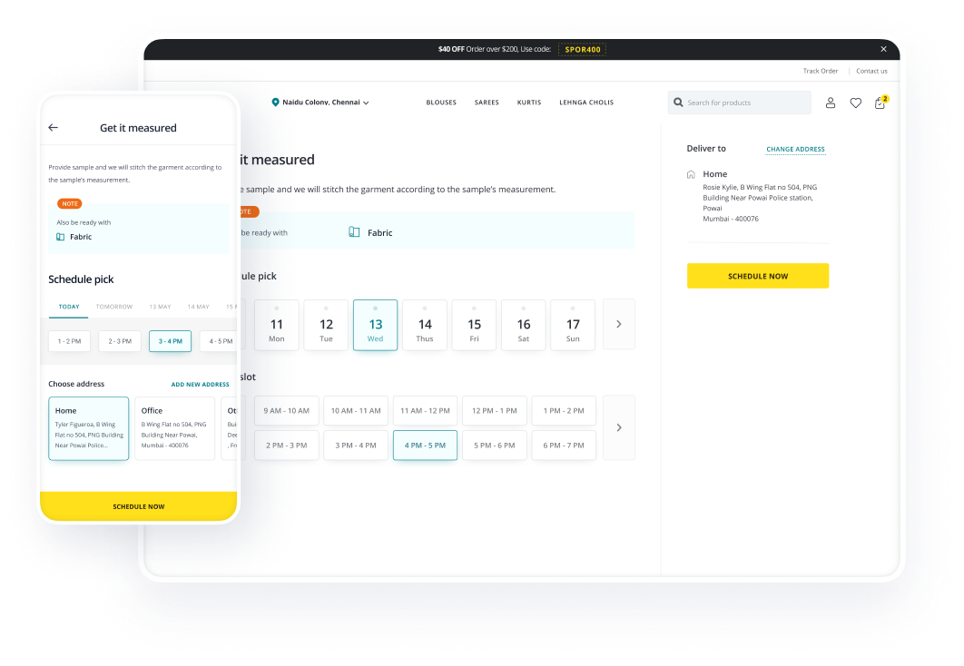Choose 6 PM - 7 PM slot

tap(564, 446)
